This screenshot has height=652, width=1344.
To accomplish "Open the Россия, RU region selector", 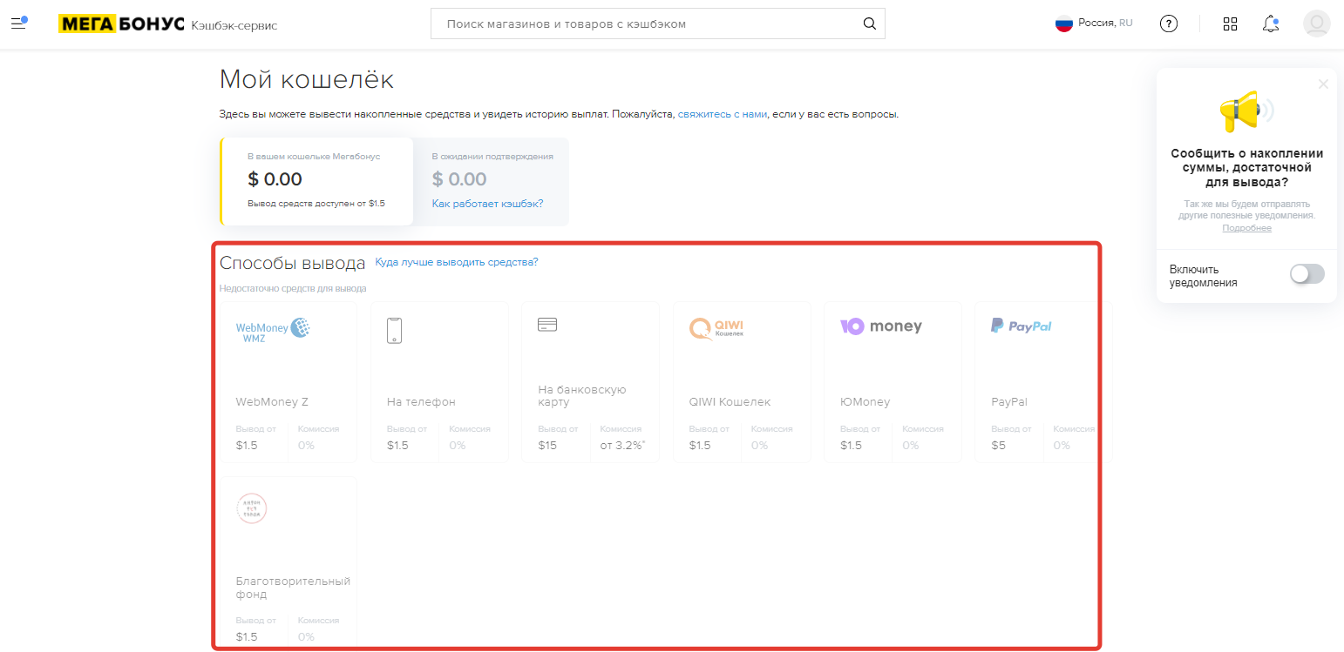I will [1094, 24].
